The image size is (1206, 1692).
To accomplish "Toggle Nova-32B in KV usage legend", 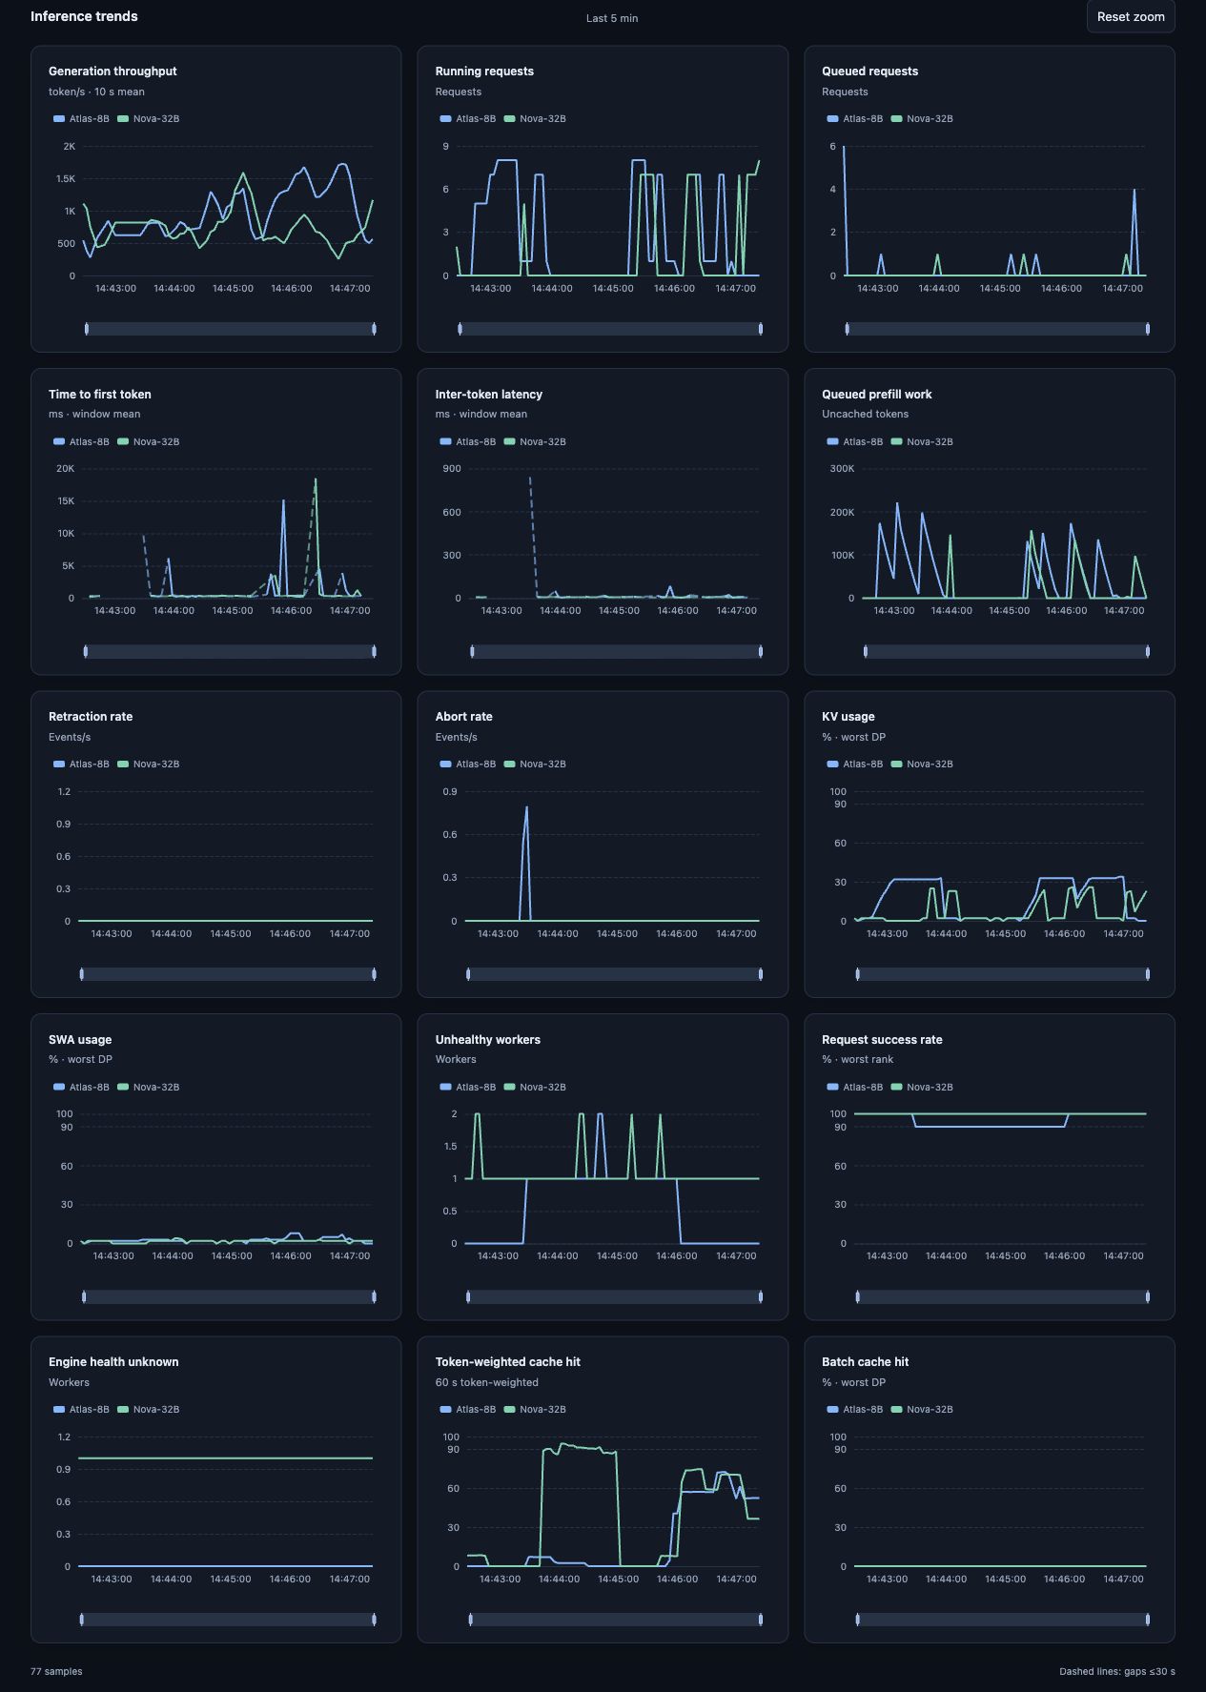I will [922, 764].
